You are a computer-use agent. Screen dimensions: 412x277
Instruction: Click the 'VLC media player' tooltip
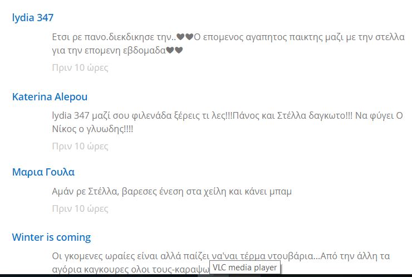click(245, 268)
